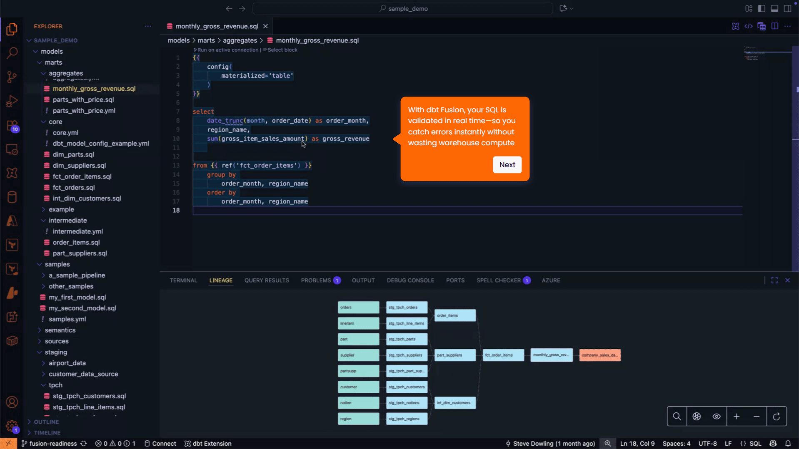Image resolution: width=799 pixels, height=449 pixels.
Task: Zoom in the lineage graph with plus
Action: point(737,416)
